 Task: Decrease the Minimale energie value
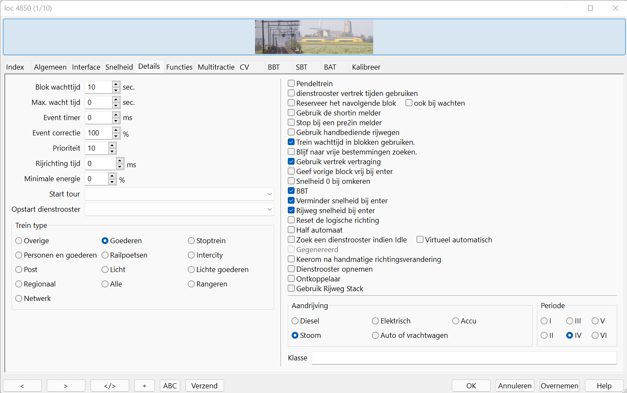[x=112, y=182]
